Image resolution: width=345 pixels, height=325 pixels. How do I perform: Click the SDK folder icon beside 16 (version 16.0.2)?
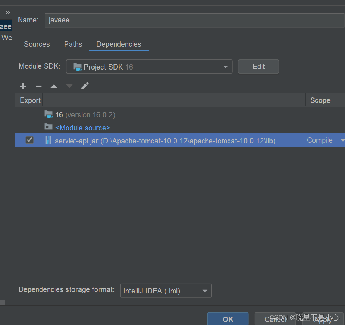49,114
